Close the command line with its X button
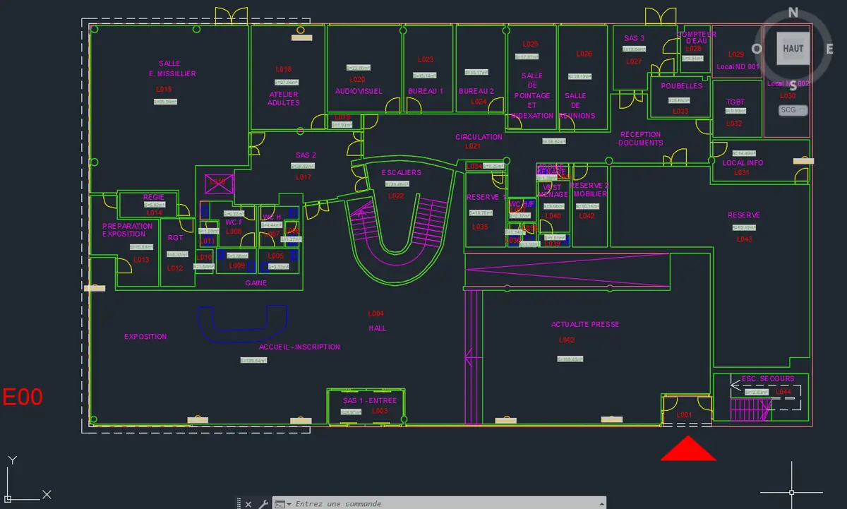The image size is (847, 509). (248, 503)
